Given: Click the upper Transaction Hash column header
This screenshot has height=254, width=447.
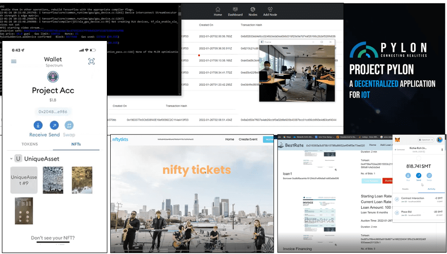Looking at the screenshot, I should (x=251, y=25).
